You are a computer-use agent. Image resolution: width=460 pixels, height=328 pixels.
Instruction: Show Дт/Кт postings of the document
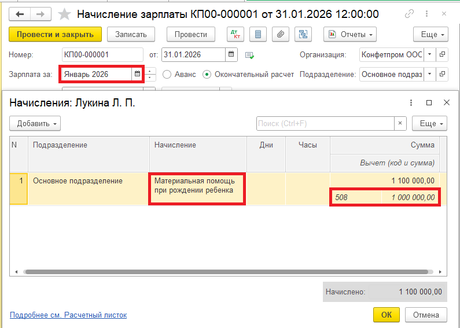coord(235,34)
